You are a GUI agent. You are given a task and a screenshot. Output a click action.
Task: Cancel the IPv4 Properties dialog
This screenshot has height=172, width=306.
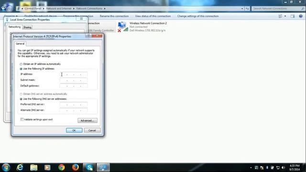(x=92, y=130)
